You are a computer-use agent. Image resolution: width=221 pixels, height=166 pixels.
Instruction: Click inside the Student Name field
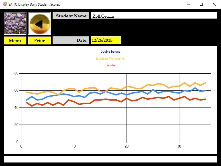154,16
